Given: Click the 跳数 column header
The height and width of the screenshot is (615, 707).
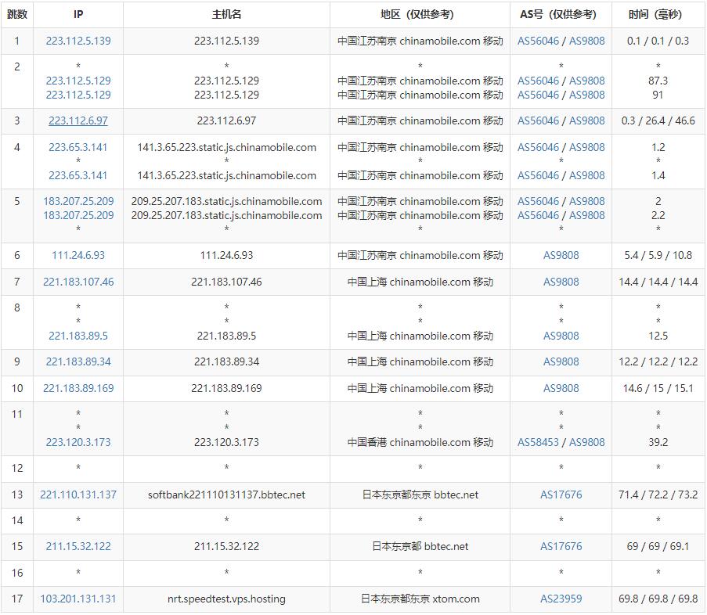Looking at the screenshot, I should point(17,14).
